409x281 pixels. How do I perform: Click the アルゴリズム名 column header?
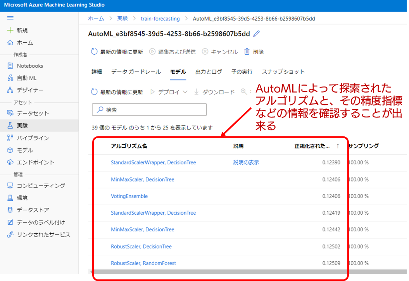(129, 146)
